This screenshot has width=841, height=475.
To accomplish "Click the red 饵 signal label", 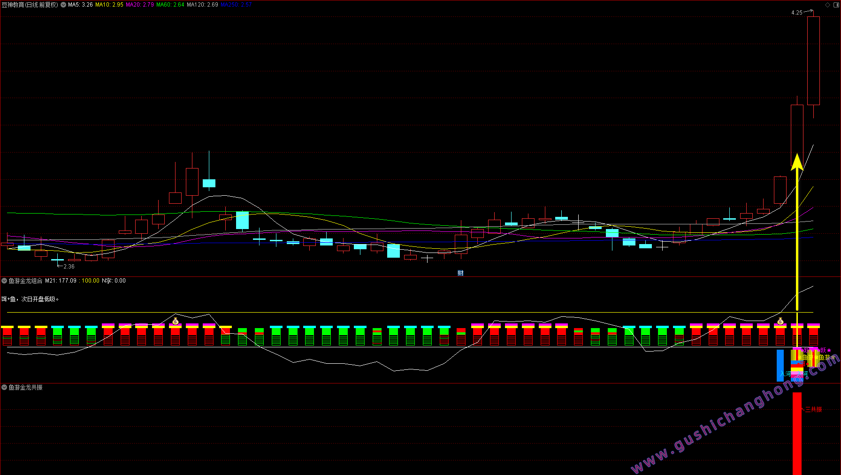I will tap(803, 364).
